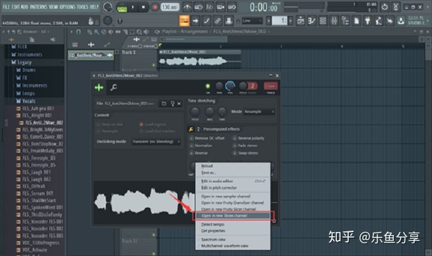Click the folder open-sample icon
The height and width of the screenshot is (256, 432).
coord(164,104)
